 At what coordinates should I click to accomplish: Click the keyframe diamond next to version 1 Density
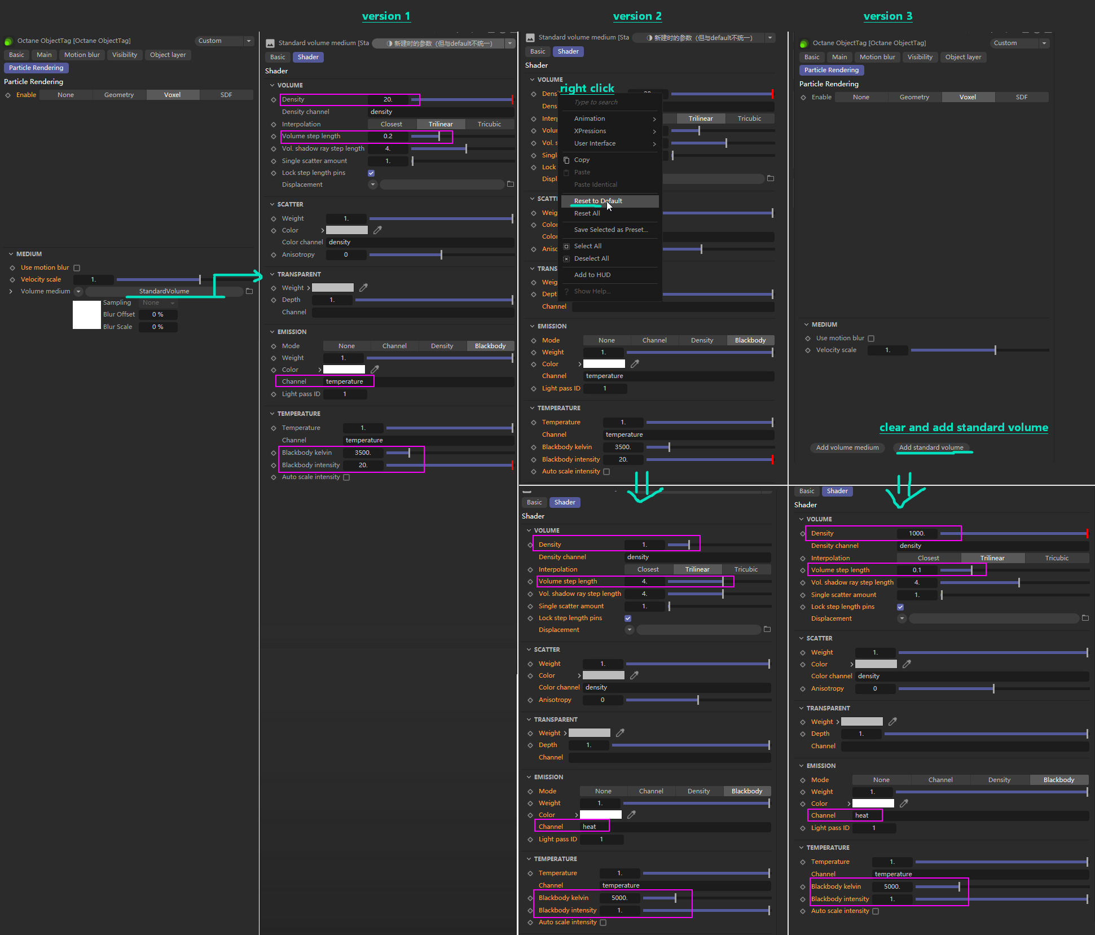pyautogui.click(x=274, y=100)
